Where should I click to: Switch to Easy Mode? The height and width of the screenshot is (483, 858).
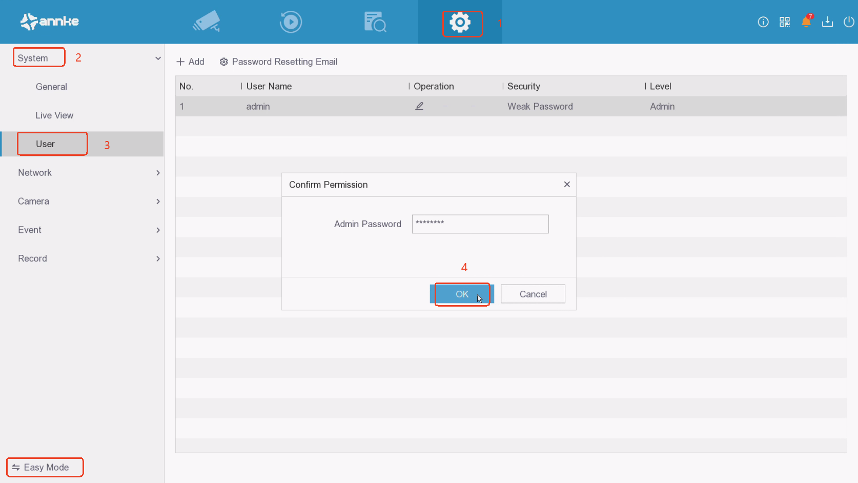[45, 467]
